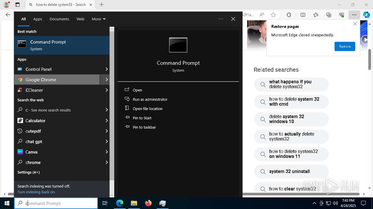
Task: Open Edge Settings and more menu
Action: pyautogui.click(x=354, y=15)
